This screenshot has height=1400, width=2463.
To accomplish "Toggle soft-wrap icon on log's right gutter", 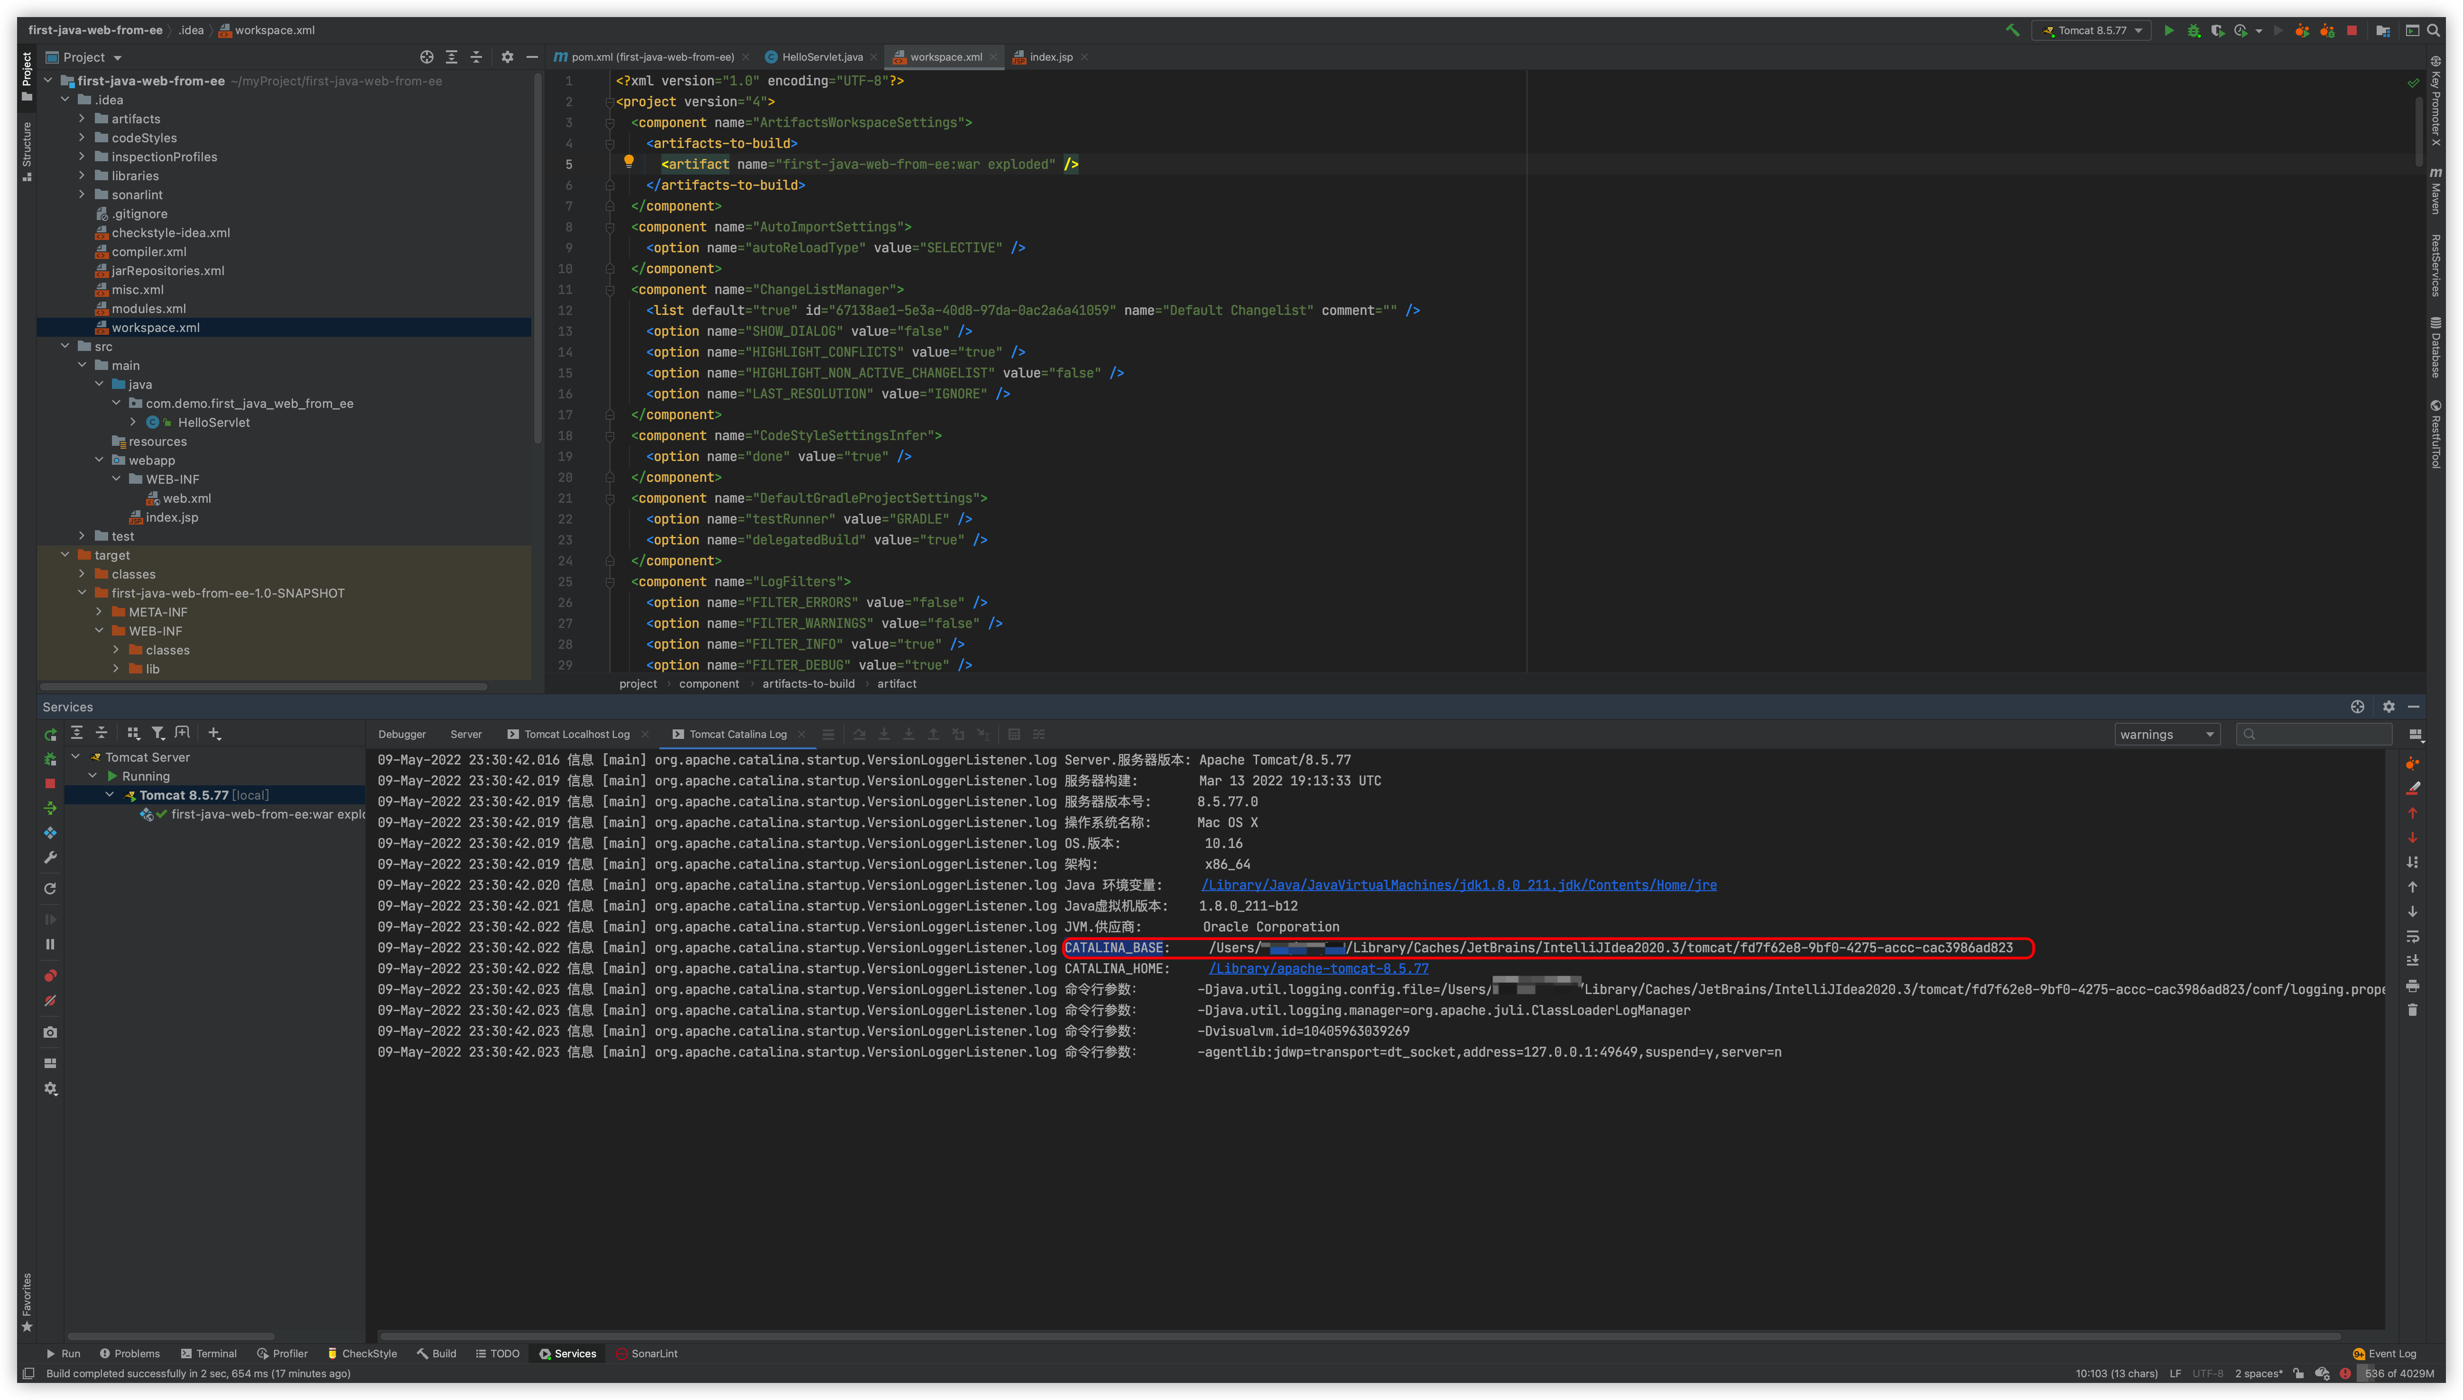I will (x=2413, y=936).
